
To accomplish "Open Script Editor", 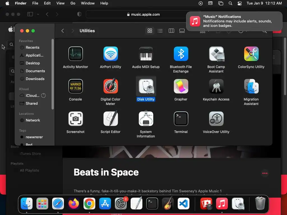I will [x=110, y=119].
